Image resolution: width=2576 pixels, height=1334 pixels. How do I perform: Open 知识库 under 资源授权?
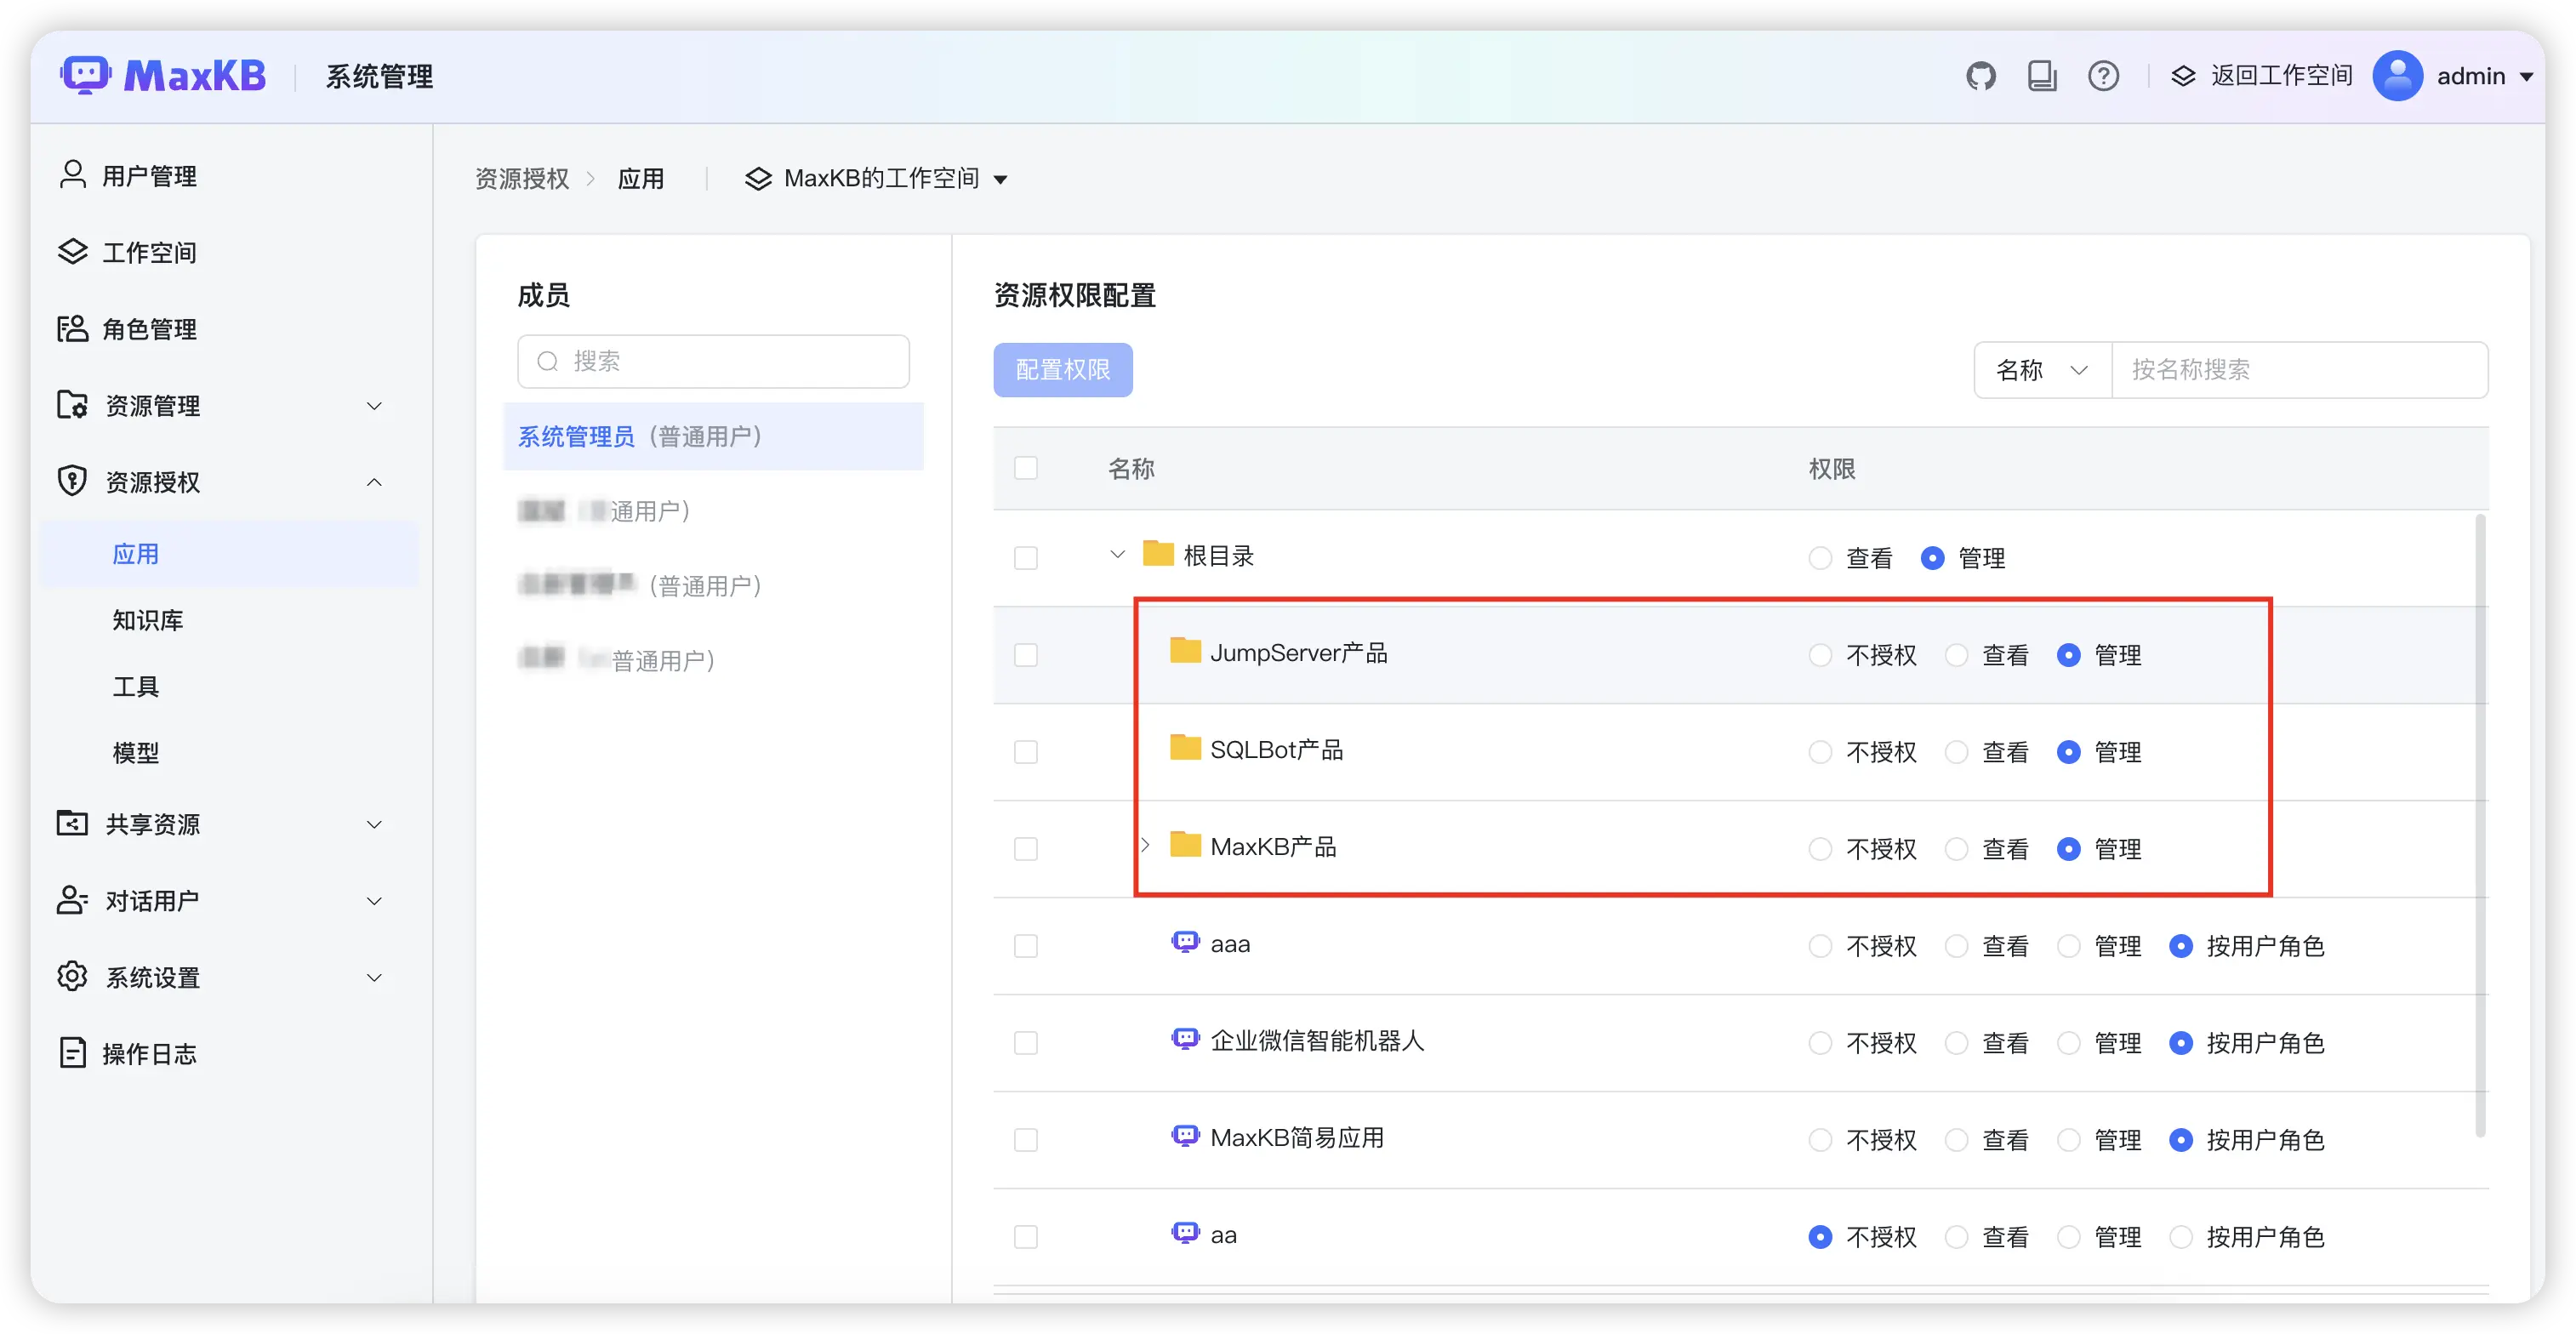pyautogui.click(x=148, y=620)
